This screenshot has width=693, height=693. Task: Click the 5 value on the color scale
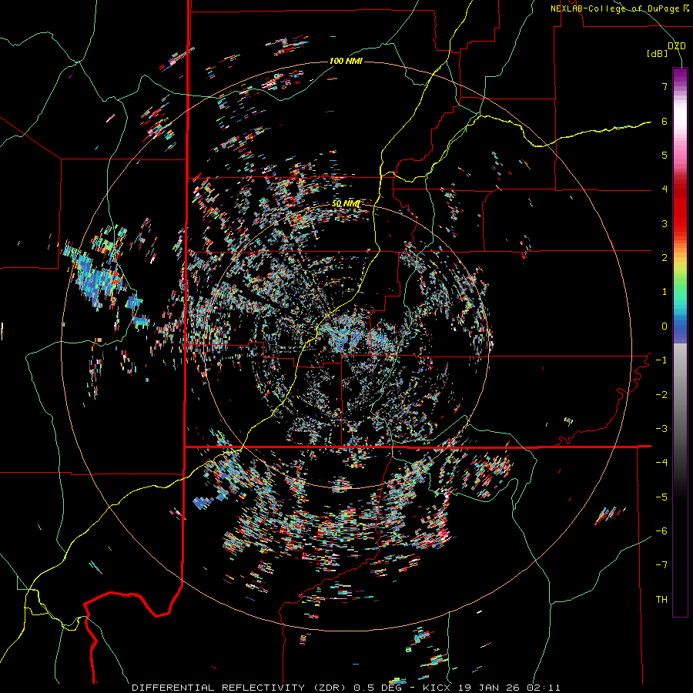pyautogui.click(x=665, y=155)
